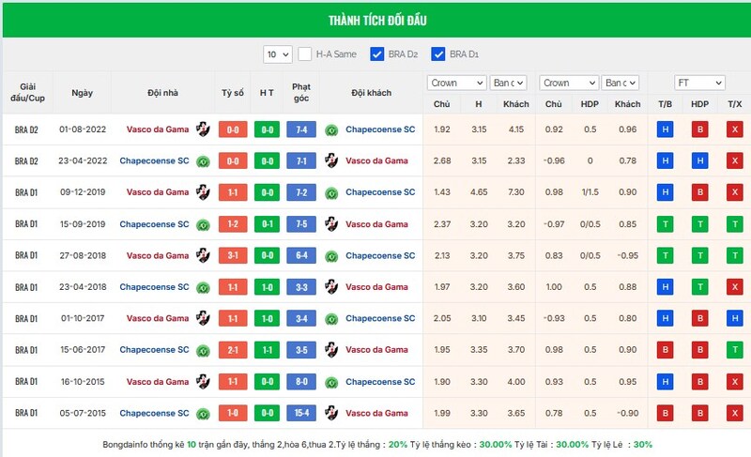The image size is (751, 457).
Task: Enable the H-A Same checkbox
Action: 305,54
